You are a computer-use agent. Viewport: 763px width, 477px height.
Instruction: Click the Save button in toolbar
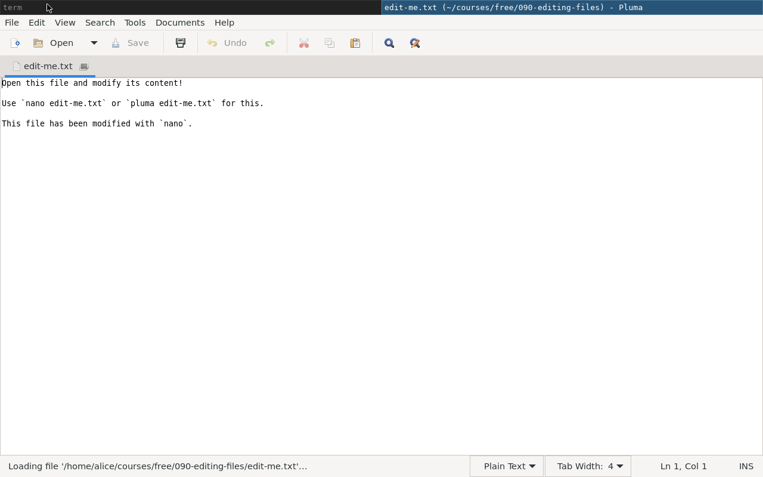click(130, 43)
